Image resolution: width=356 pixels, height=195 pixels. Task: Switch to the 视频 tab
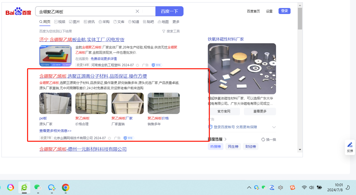pyautogui.click(x=60, y=22)
